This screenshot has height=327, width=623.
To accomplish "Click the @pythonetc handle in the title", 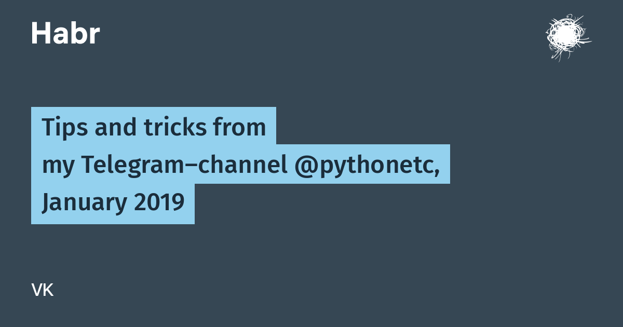I will [363, 164].
